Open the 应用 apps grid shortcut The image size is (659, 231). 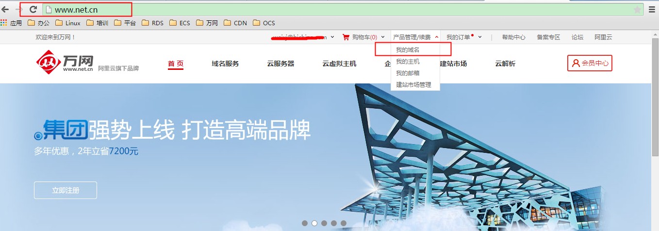(x=11, y=23)
